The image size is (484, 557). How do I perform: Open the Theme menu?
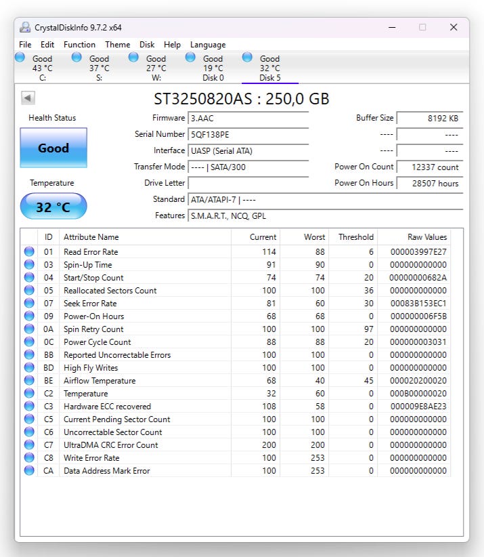(x=117, y=45)
